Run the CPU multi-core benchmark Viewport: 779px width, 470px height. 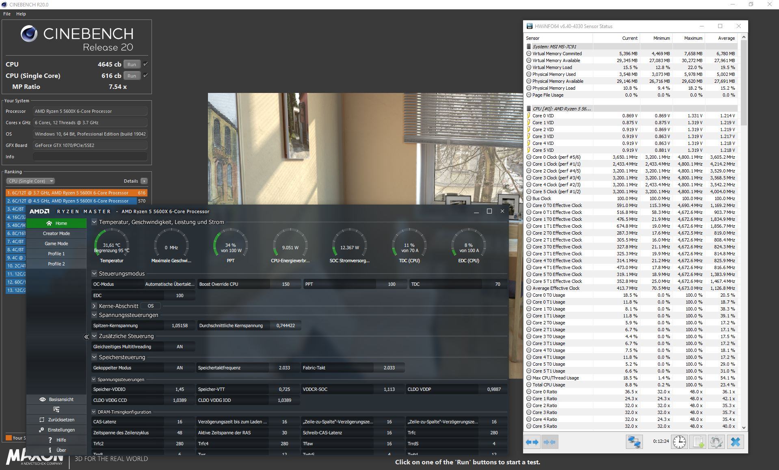pos(132,64)
